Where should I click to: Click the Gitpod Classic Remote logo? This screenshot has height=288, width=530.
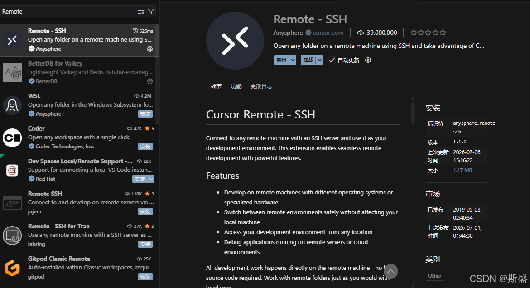pyautogui.click(x=12, y=268)
